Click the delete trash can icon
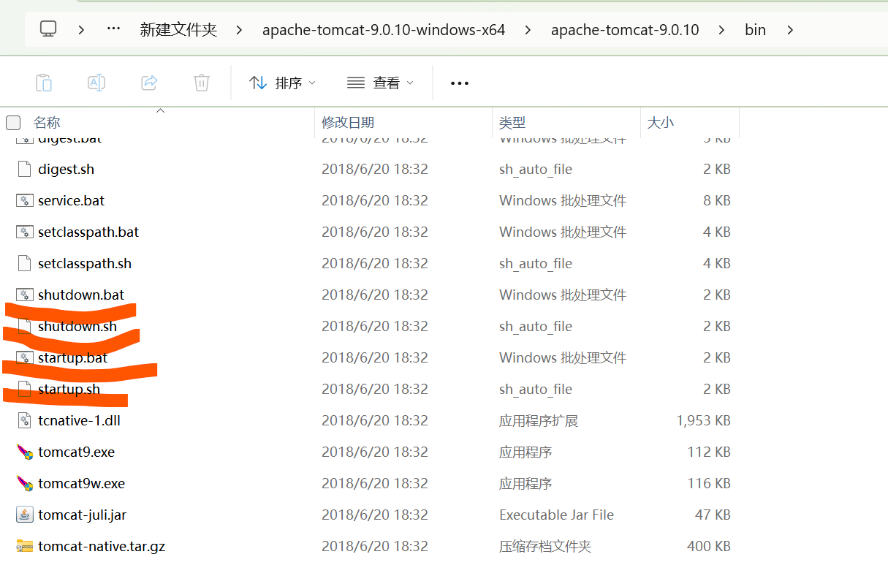888x565 pixels. coord(202,83)
